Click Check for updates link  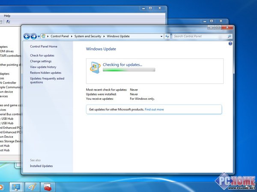pos(42,55)
